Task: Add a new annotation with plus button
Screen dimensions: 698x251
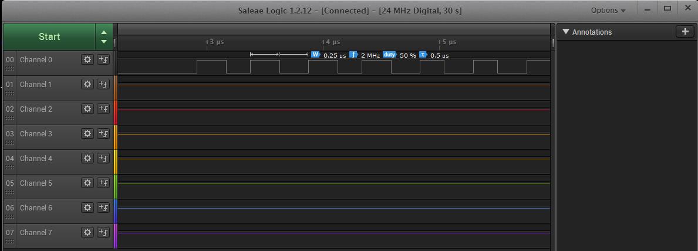Action: click(684, 32)
